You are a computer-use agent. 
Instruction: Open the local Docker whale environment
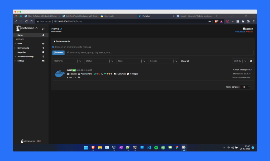(x=60, y=74)
